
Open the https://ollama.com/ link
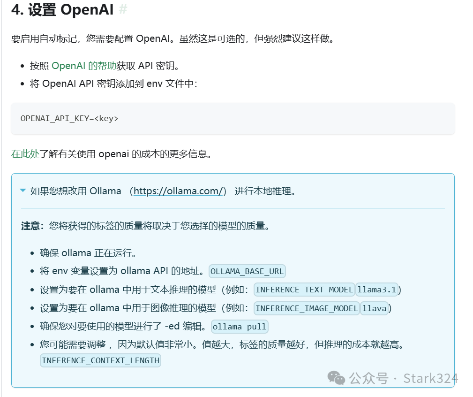point(178,191)
